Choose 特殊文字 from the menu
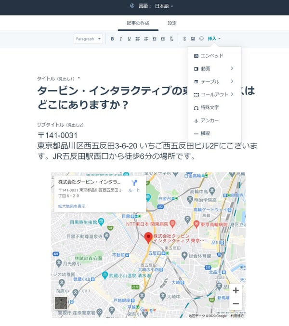289x326 pixels. coord(210,107)
